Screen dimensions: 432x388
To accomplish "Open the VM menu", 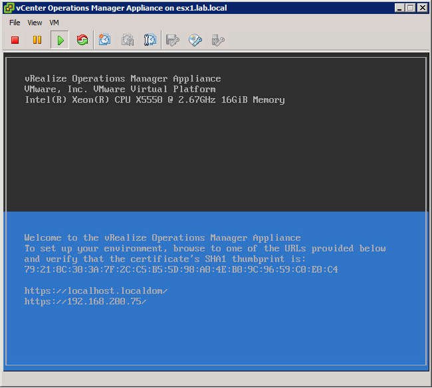I will pos(54,23).
